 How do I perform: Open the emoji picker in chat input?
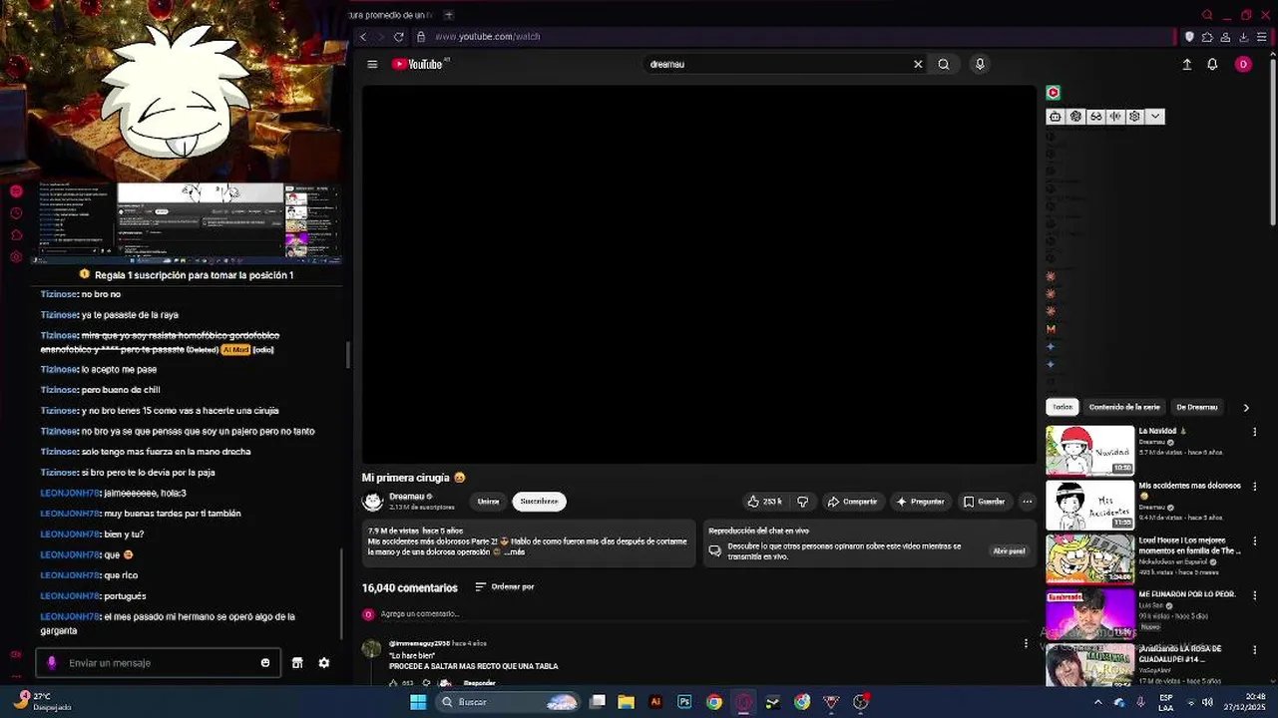(265, 663)
